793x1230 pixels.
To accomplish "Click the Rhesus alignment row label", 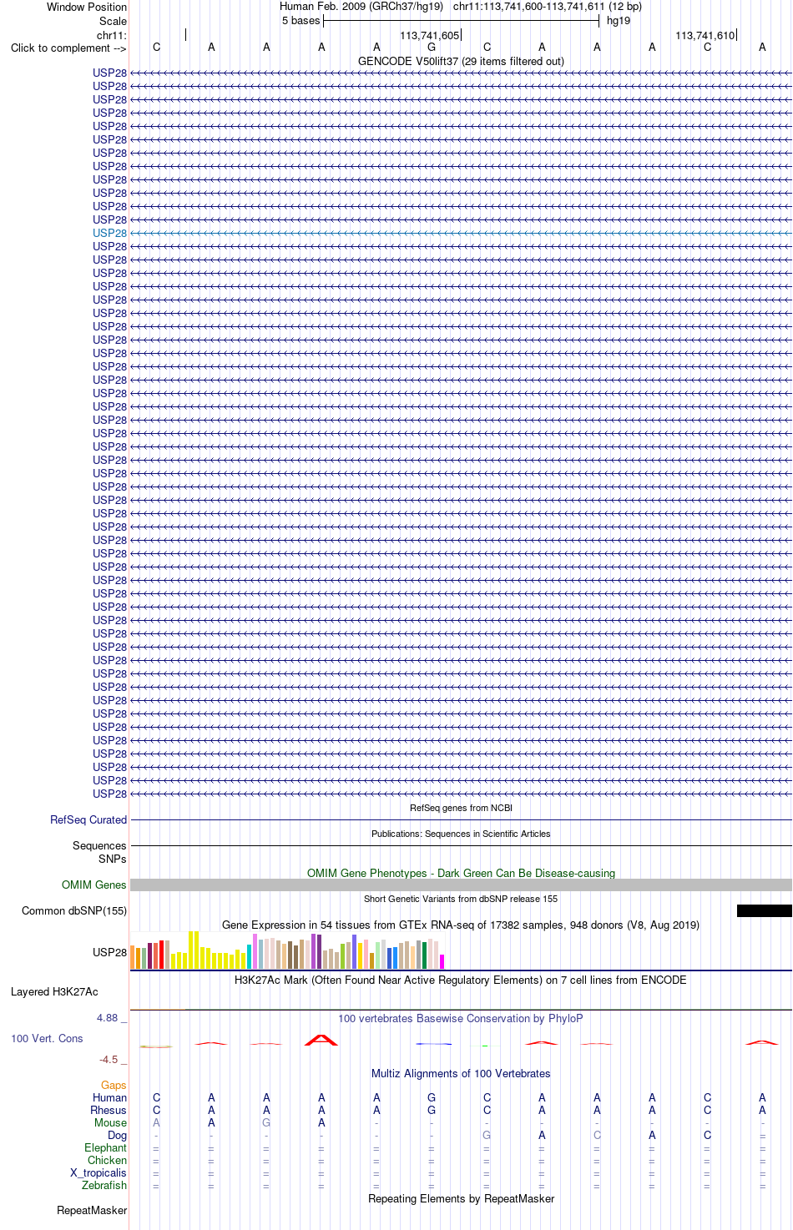I will [x=109, y=1110].
